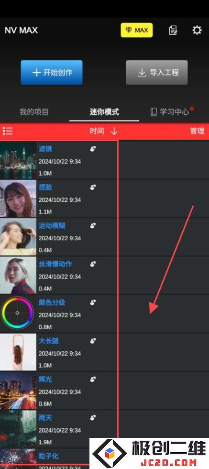
Task: Select the 辉光 project title
Action: pyautogui.click(x=45, y=379)
